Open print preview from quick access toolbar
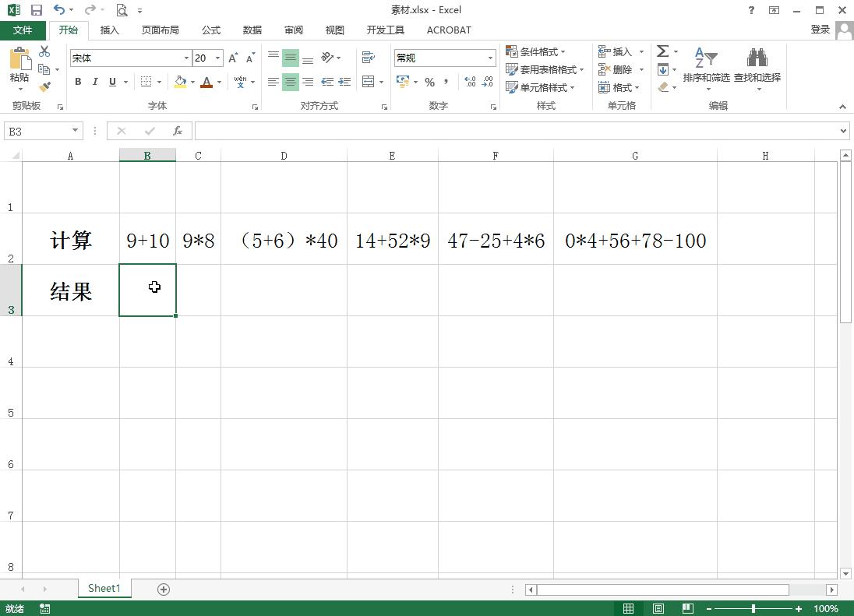The height and width of the screenshot is (616, 854). (x=122, y=10)
